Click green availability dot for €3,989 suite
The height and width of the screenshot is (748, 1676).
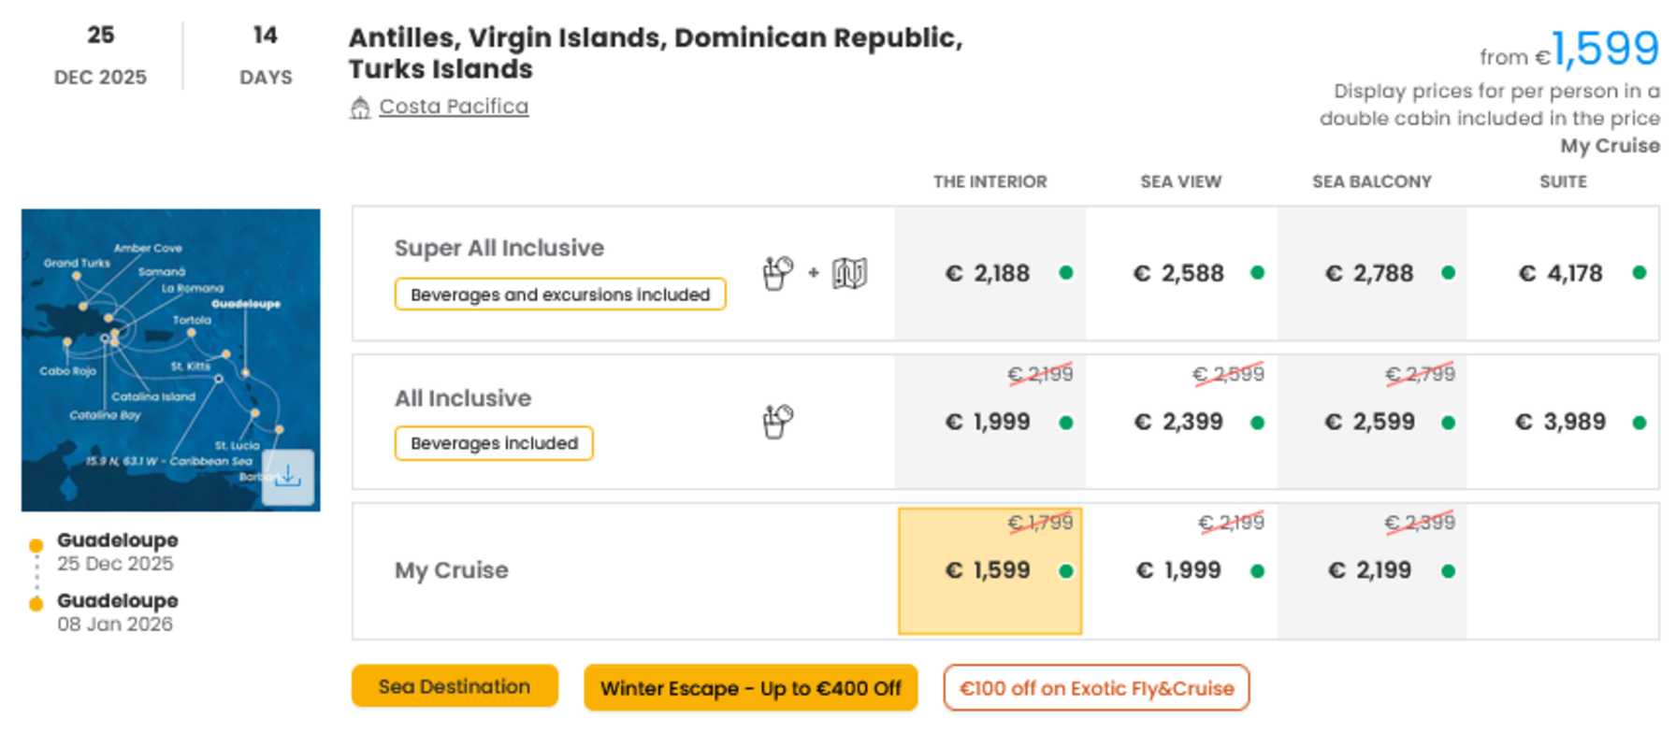click(x=1640, y=423)
